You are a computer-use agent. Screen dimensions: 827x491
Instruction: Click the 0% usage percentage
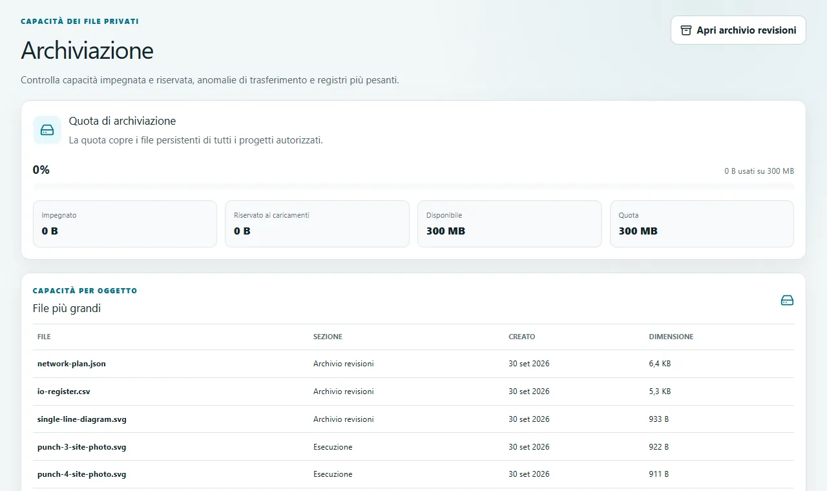[x=41, y=170]
